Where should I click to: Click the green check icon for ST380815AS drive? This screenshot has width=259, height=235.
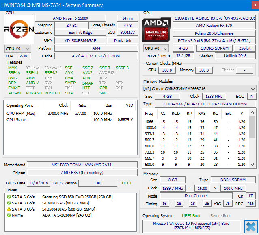pyautogui.click(x=9, y=203)
